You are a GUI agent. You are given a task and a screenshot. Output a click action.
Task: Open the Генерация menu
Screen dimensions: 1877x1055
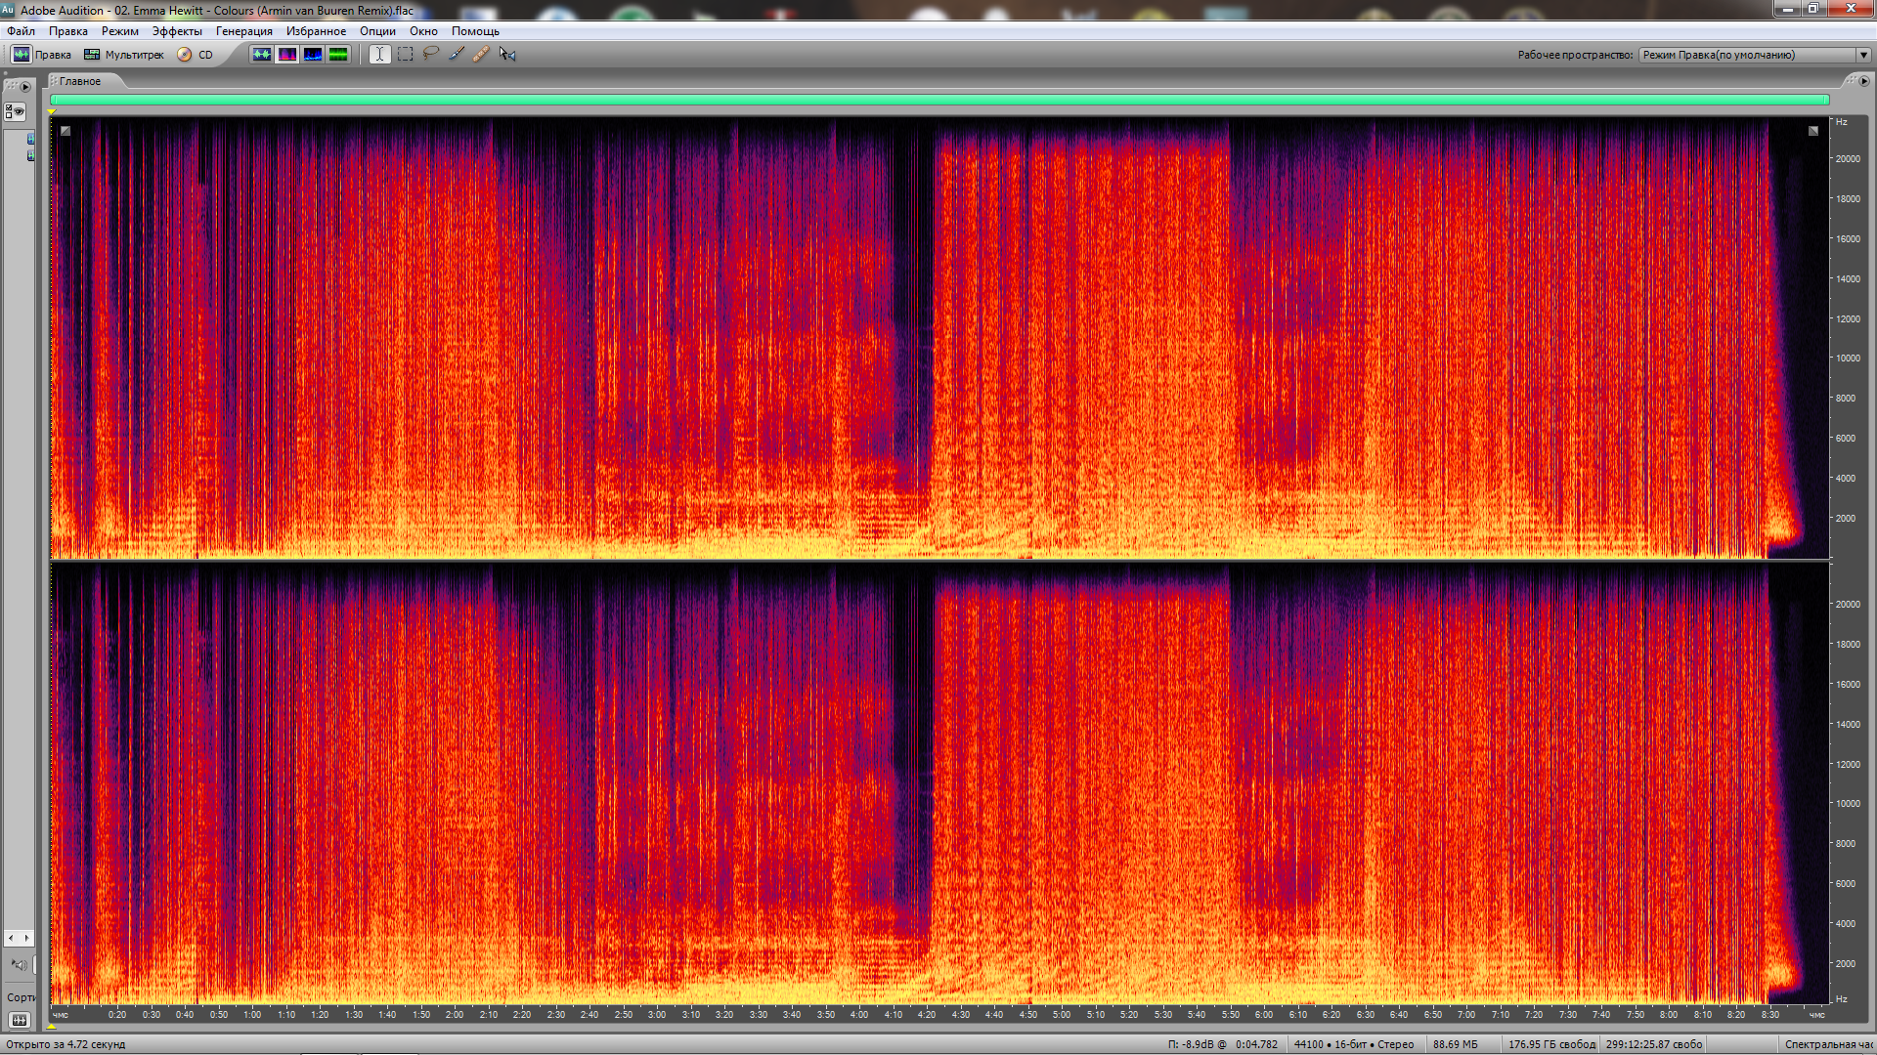click(243, 31)
